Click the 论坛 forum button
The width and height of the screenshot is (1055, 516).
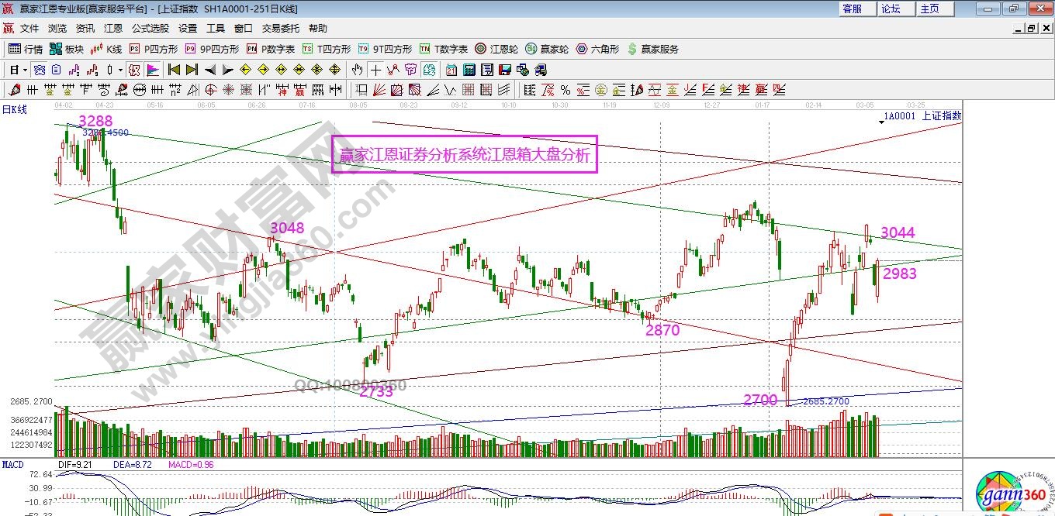(891, 9)
